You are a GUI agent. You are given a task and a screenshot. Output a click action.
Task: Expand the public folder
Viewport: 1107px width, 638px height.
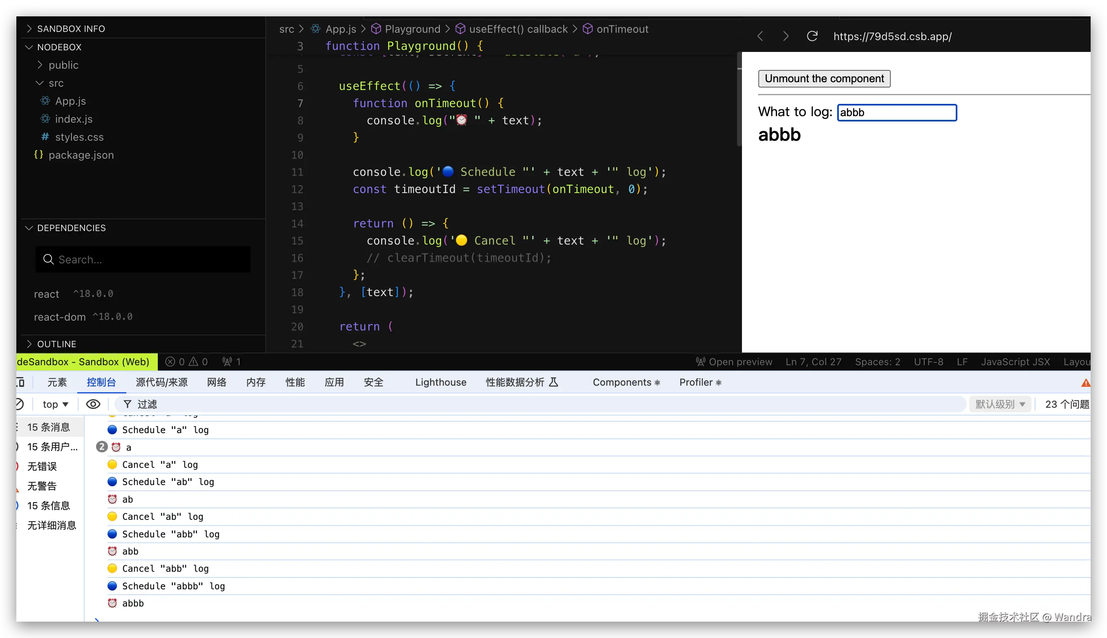(x=63, y=65)
